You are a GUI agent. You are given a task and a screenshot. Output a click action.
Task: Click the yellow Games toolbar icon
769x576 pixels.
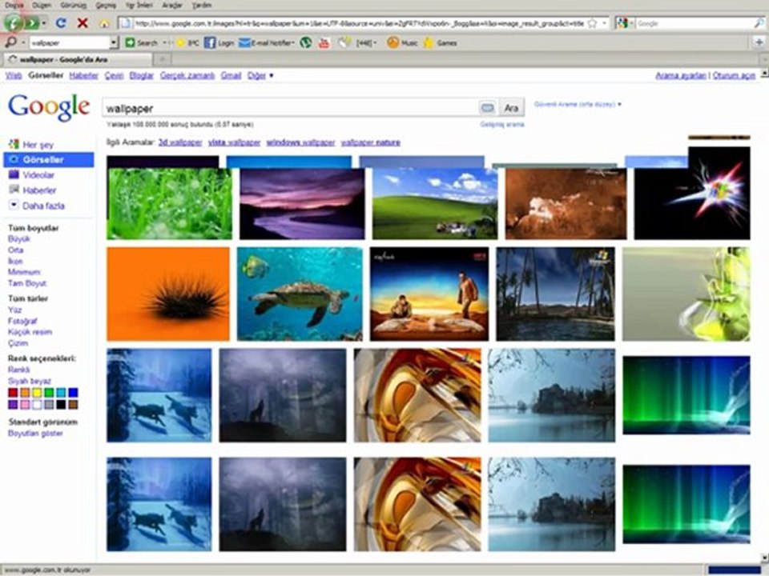coord(440,43)
